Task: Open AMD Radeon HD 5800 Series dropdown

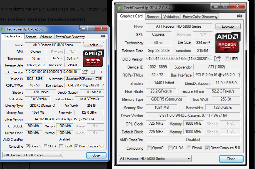Action: [x=33, y=155]
